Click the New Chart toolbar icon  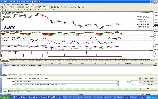pos(2,7)
